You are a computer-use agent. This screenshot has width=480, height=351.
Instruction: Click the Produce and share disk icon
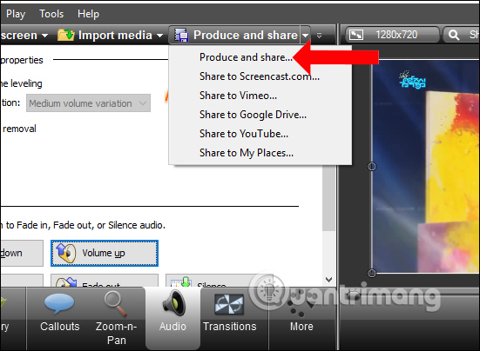click(x=181, y=35)
